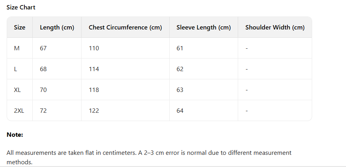Click the Chest Circumference (cm) header
Viewport: 346px width, 167px height.
(x=125, y=28)
